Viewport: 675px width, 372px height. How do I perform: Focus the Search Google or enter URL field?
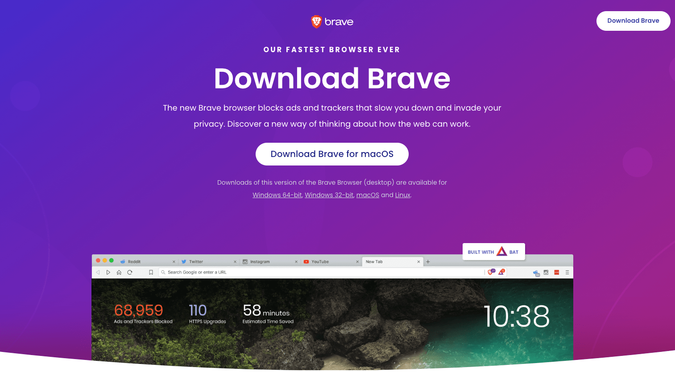321,272
